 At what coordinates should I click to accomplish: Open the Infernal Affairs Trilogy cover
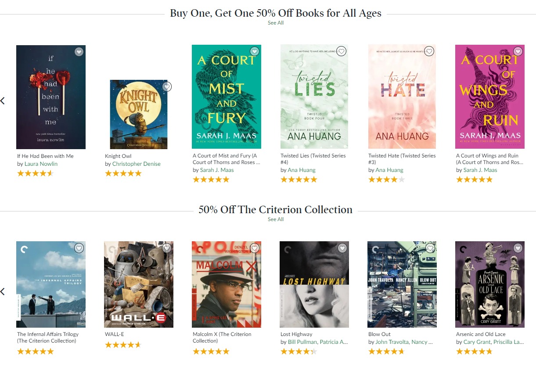coord(51,284)
